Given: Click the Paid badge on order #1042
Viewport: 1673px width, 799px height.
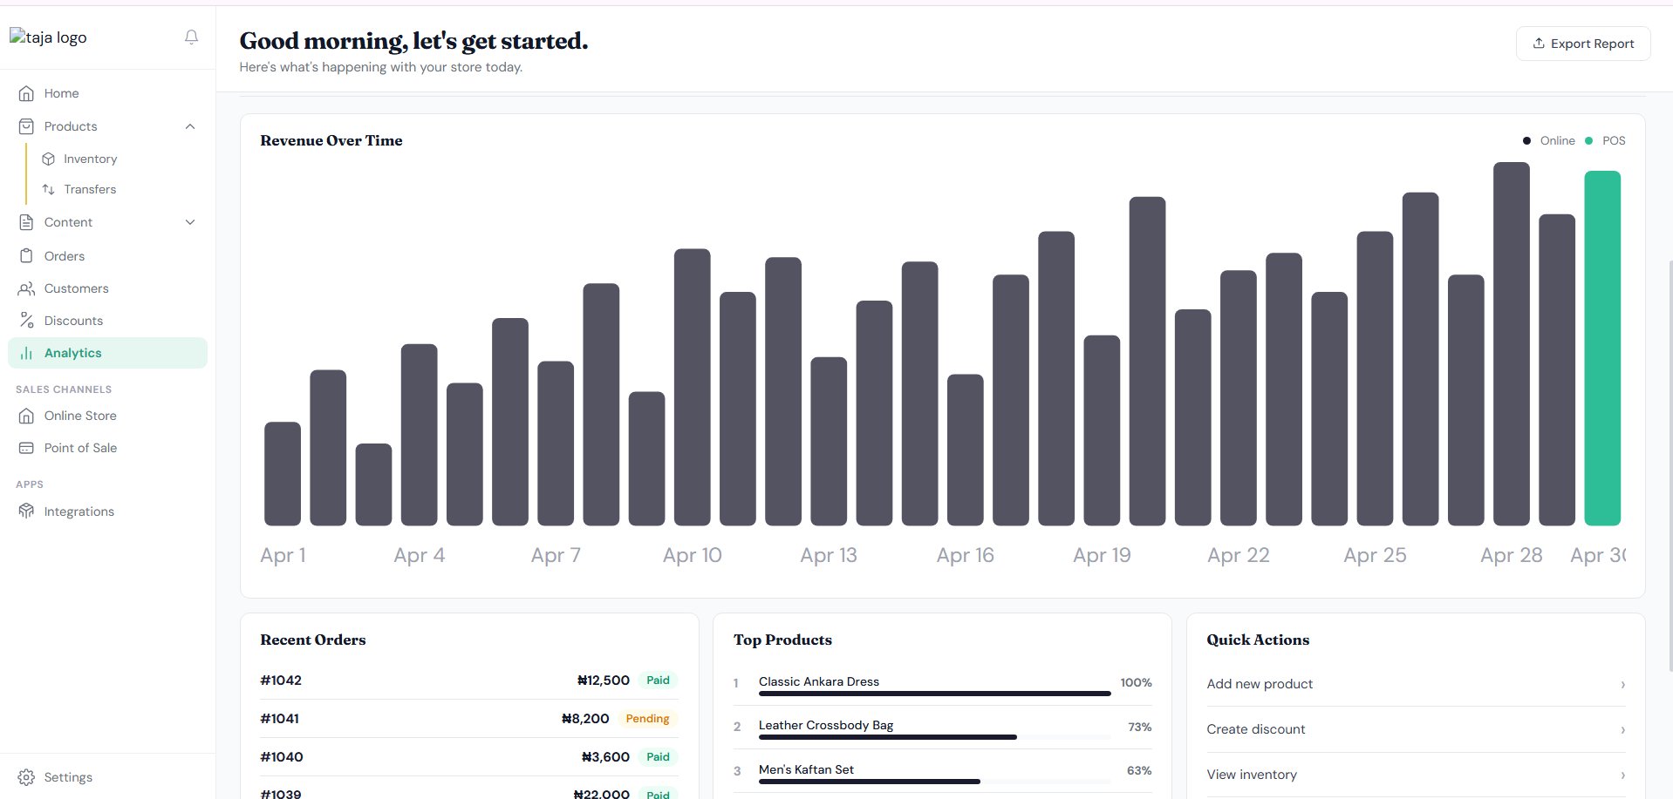Looking at the screenshot, I should coord(658,681).
